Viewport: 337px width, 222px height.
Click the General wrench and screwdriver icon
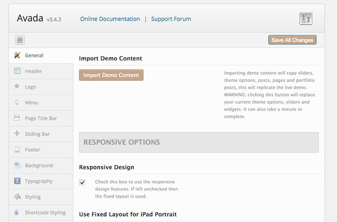(x=17, y=55)
